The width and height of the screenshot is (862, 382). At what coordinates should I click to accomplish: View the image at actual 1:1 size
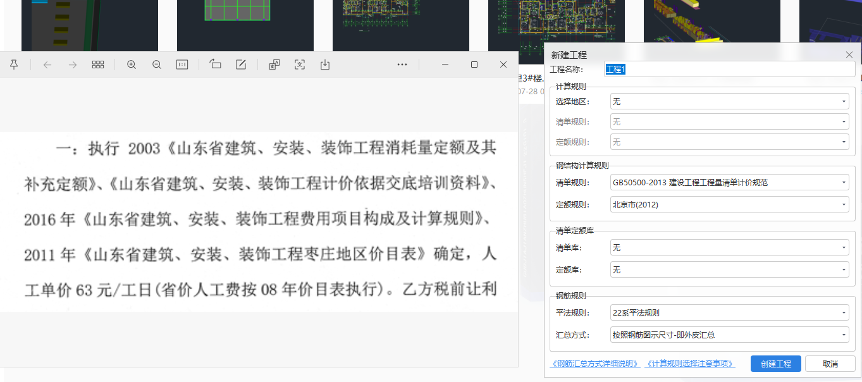pyautogui.click(x=182, y=65)
